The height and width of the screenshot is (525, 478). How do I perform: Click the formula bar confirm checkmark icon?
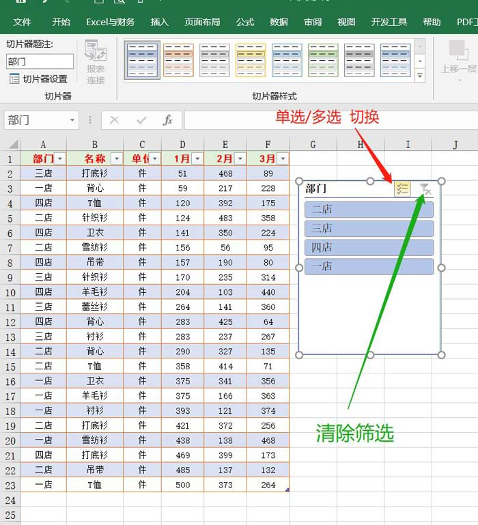coord(141,120)
